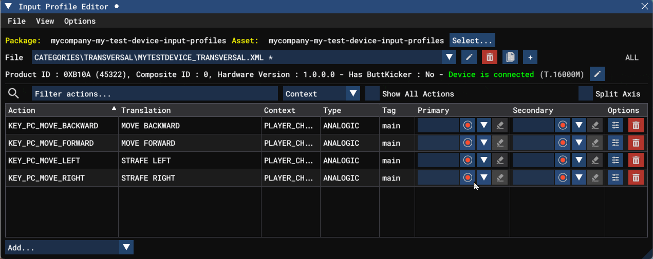The width and height of the screenshot is (653, 259).
Task: Select the MOVE BACKWARD translation cell
Action: coord(190,126)
